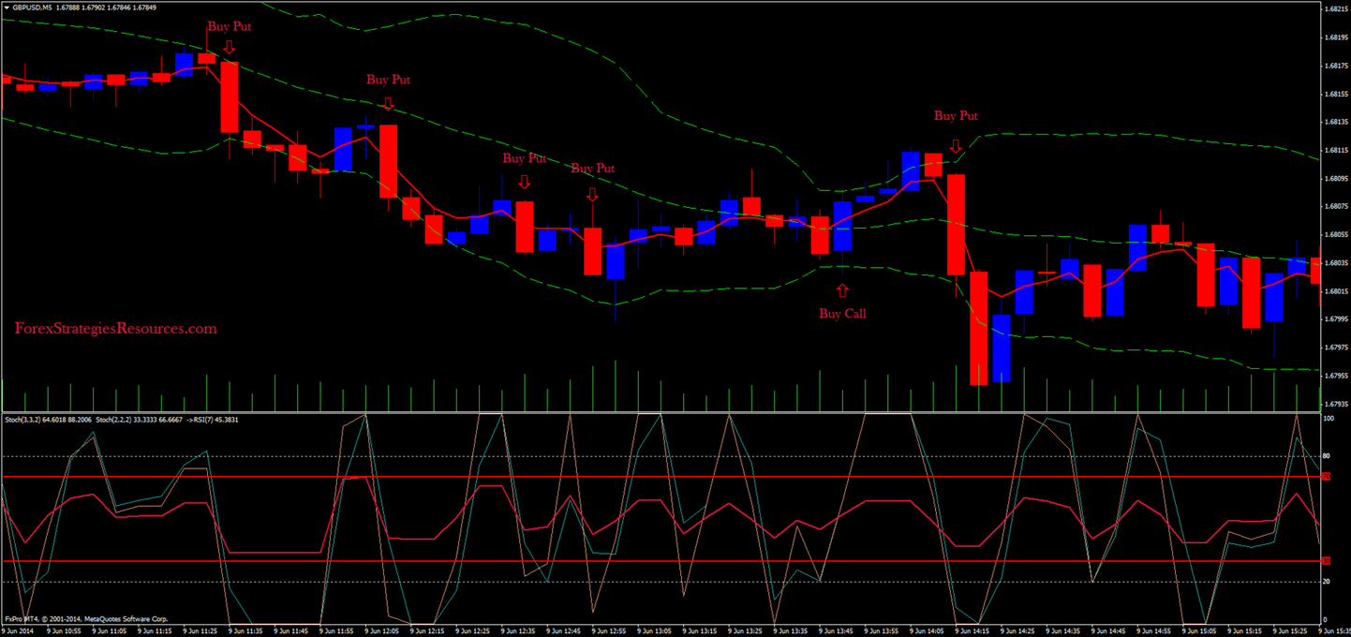Click the 9 Jun 15:25 time label

click(1292, 631)
